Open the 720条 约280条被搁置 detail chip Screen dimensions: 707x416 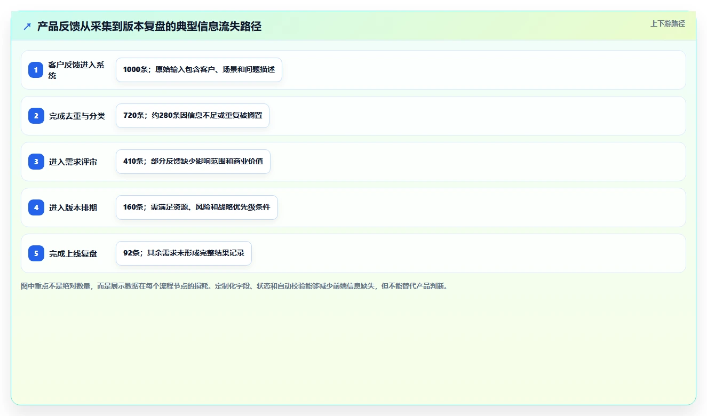click(x=193, y=116)
